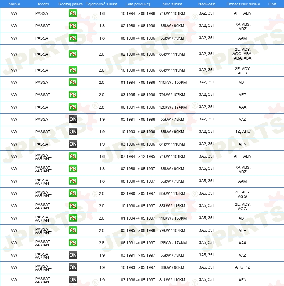Click the PB icon for Passat 2.8 AAA row
The height and width of the screenshot is (286, 284).
pos(73,107)
